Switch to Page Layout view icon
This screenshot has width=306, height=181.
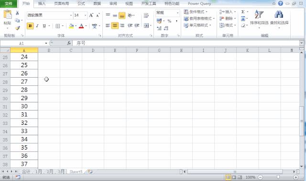tap(234, 177)
